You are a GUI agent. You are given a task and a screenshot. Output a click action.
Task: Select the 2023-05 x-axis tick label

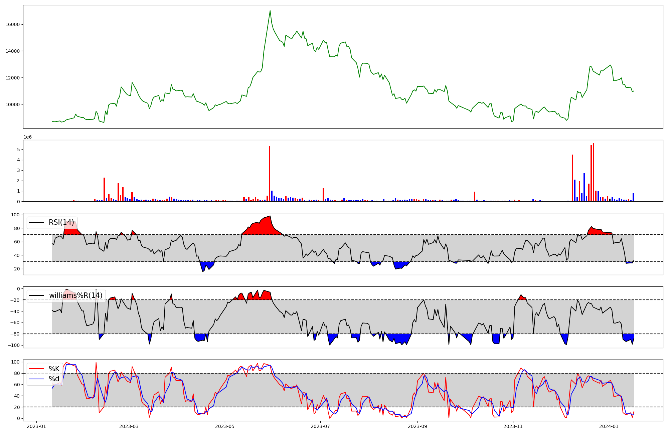coord(224,426)
